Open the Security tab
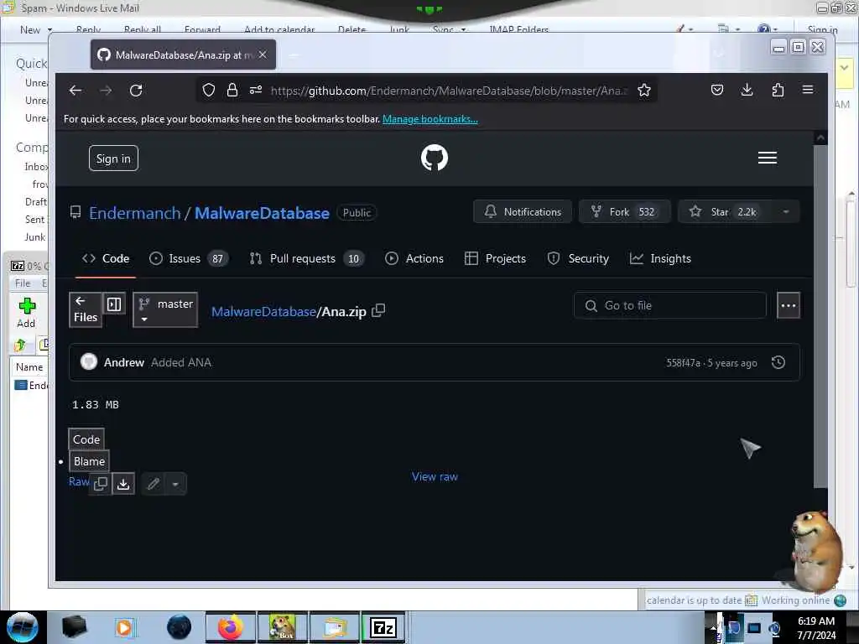This screenshot has height=644, width=859. point(578,258)
